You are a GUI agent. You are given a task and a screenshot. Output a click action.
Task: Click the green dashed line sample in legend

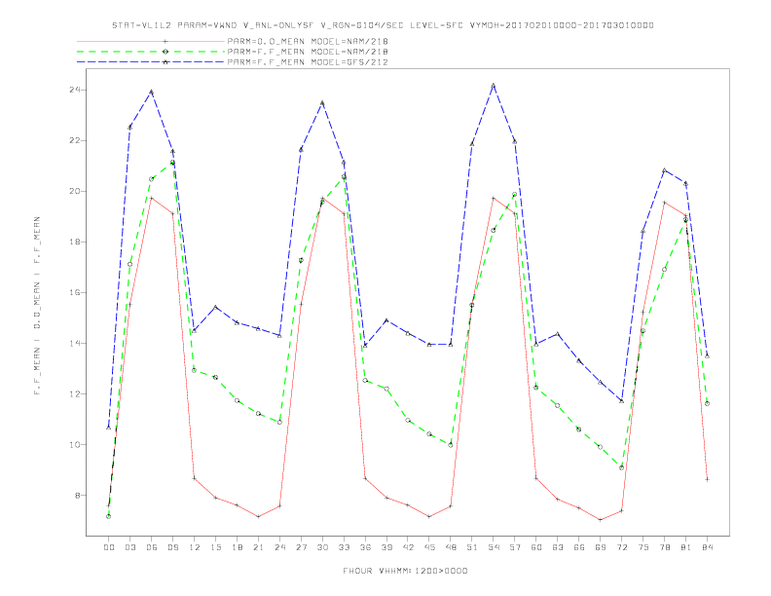[151, 52]
